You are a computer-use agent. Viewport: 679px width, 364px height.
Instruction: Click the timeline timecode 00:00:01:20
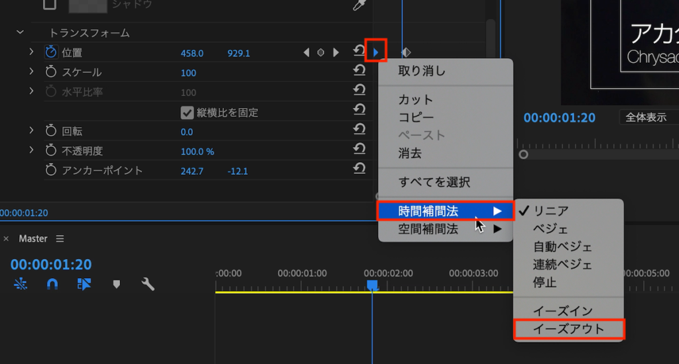click(51, 264)
